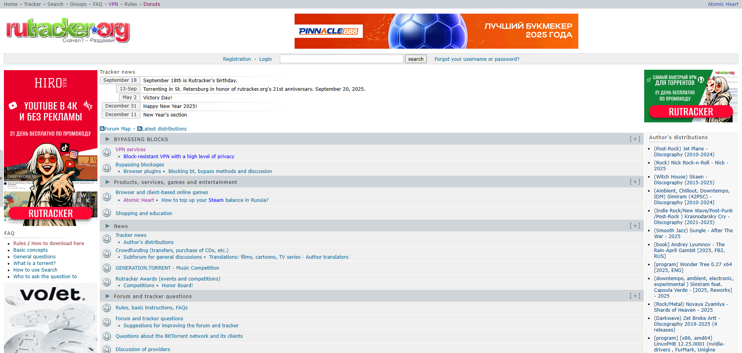Click the forum icon next to Shopping and education

point(107,213)
